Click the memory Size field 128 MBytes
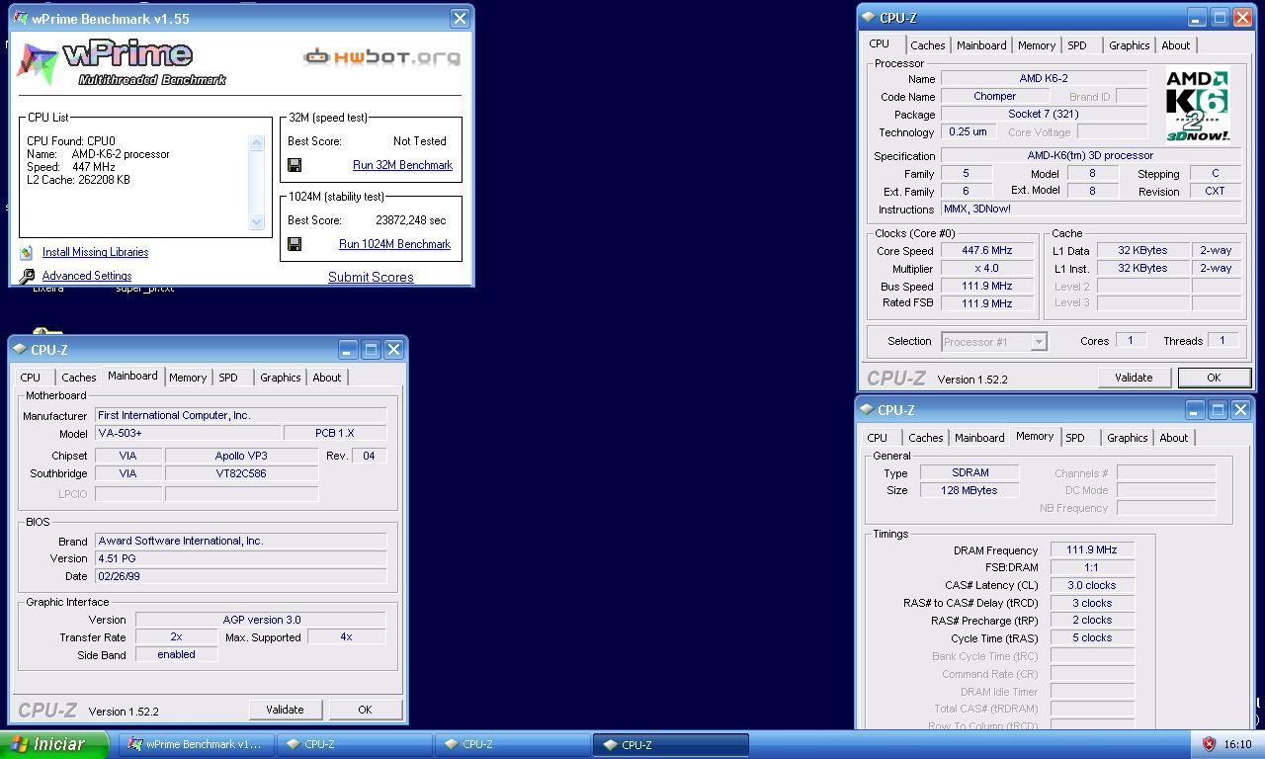This screenshot has width=1265, height=759. 970,491
